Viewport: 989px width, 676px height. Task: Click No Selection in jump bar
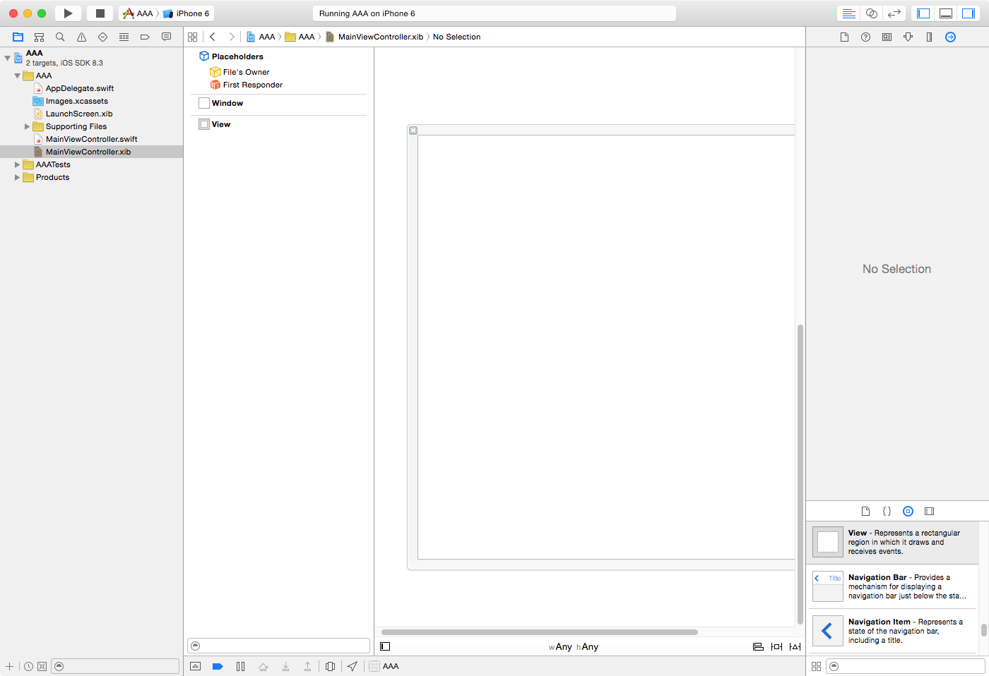pyautogui.click(x=456, y=37)
